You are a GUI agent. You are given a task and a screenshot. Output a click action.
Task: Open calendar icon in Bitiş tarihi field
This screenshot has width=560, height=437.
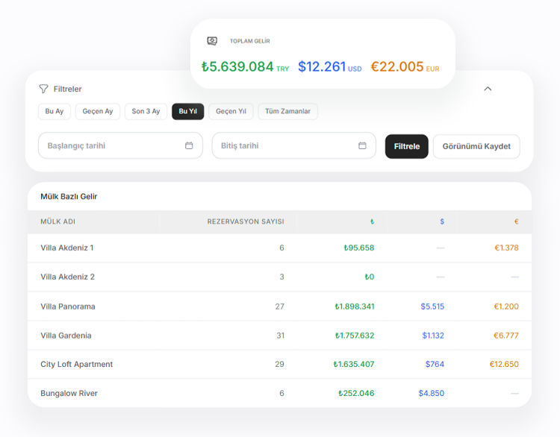(362, 145)
